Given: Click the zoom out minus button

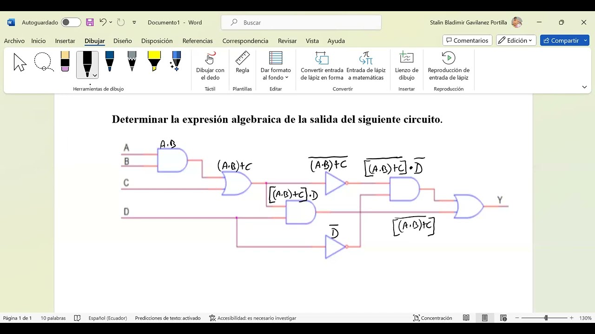Looking at the screenshot, I should pyautogui.click(x=517, y=318).
